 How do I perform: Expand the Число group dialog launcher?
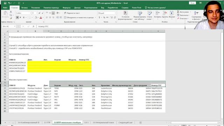pyautogui.click(x=116, y=22)
